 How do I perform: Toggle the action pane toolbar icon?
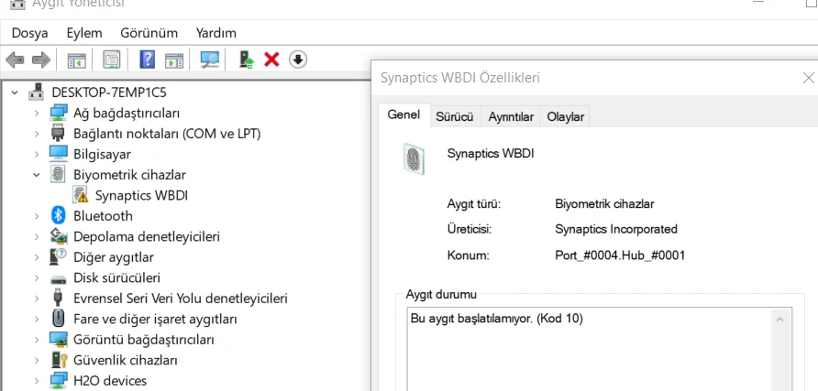click(x=174, y=60)
